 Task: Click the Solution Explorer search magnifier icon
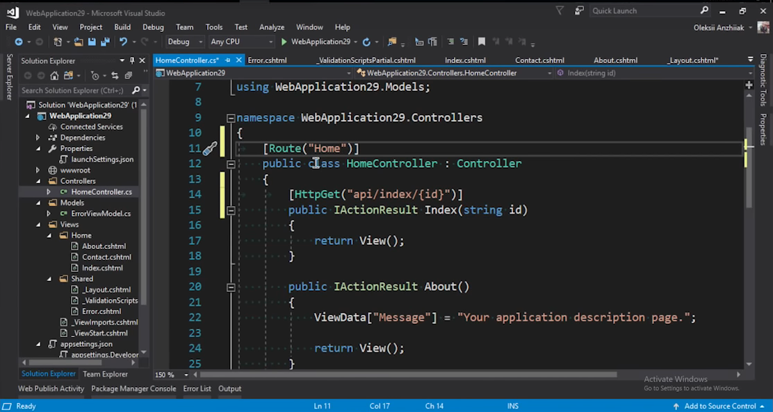(136, 90)
